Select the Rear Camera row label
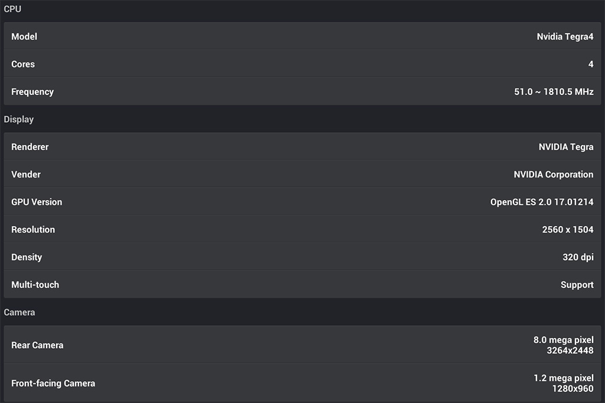The height and width of the screenshot is (403, 605). [x=37, y=345]
